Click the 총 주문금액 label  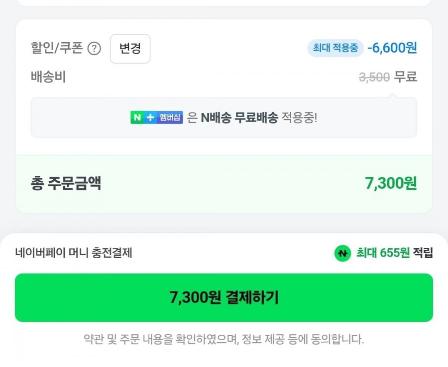(x=66, y=184)
